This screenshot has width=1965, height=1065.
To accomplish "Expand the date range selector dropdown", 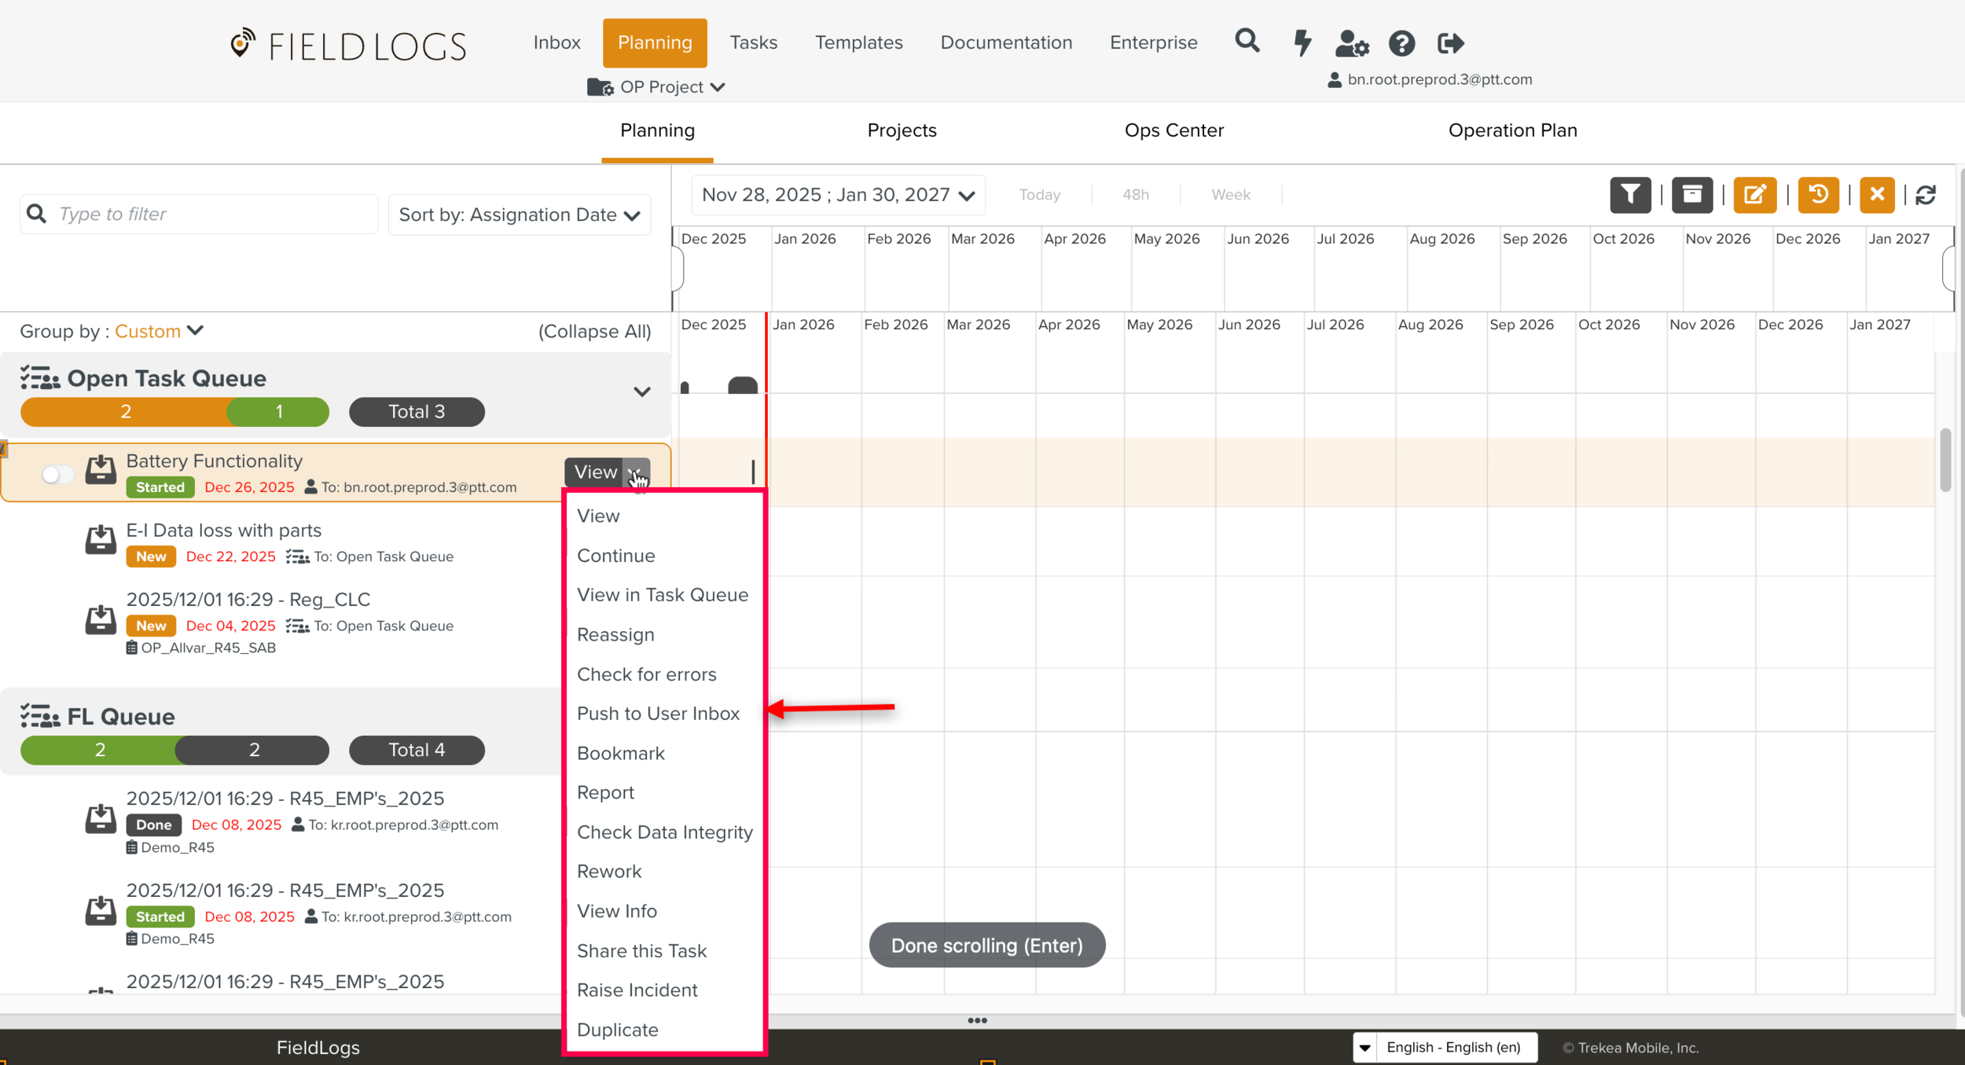I will [838, 195].
